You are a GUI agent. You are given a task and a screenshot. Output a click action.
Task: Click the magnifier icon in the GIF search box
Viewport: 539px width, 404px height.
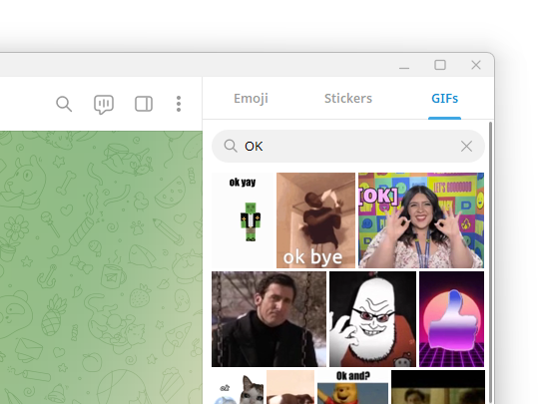coord(231,146)
